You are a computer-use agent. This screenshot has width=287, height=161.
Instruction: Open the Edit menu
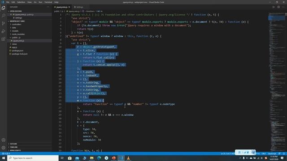click(13, 2)
